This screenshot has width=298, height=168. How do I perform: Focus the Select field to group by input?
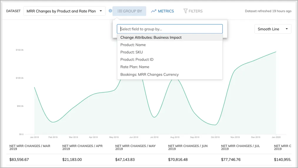point(169,29)
